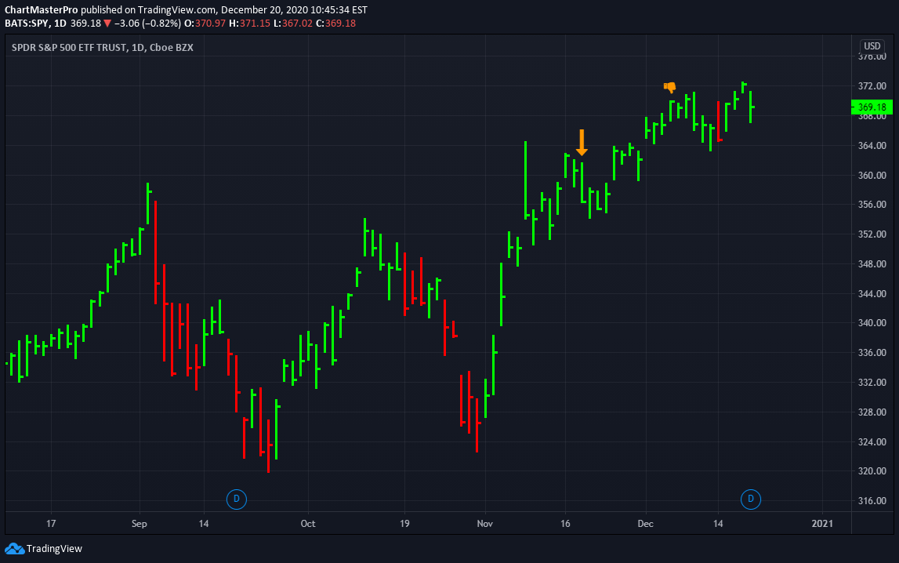
Task: Click the December 14 date label
Action: tap(718, 524)
